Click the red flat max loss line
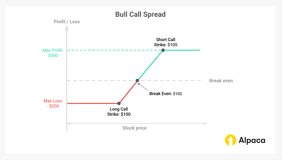 (92, 103)
